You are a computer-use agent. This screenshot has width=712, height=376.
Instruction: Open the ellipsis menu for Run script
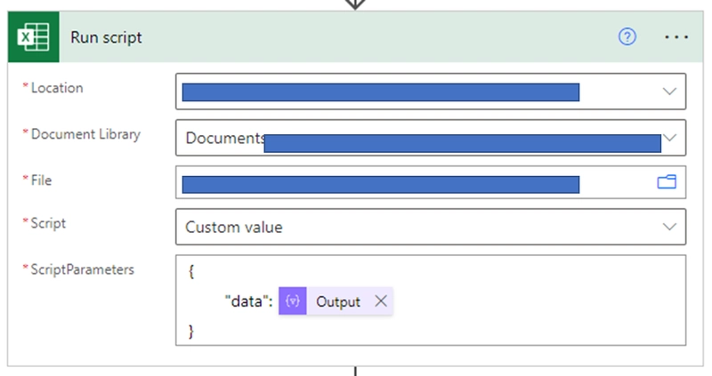pos(676,37)
